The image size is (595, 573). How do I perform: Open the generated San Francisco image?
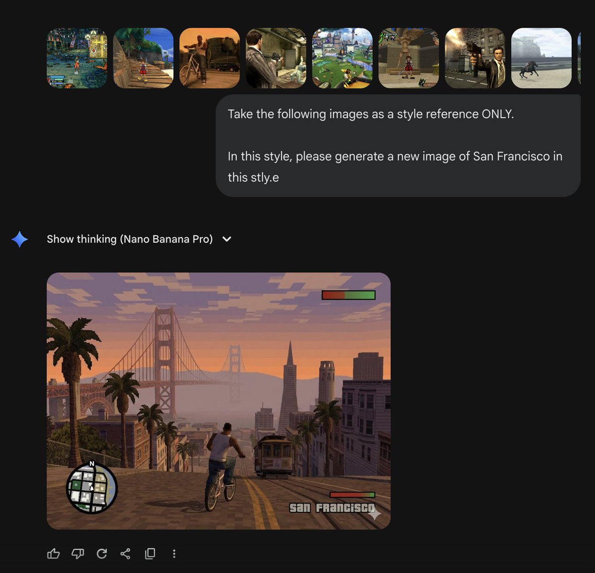[x=219, y=400]
